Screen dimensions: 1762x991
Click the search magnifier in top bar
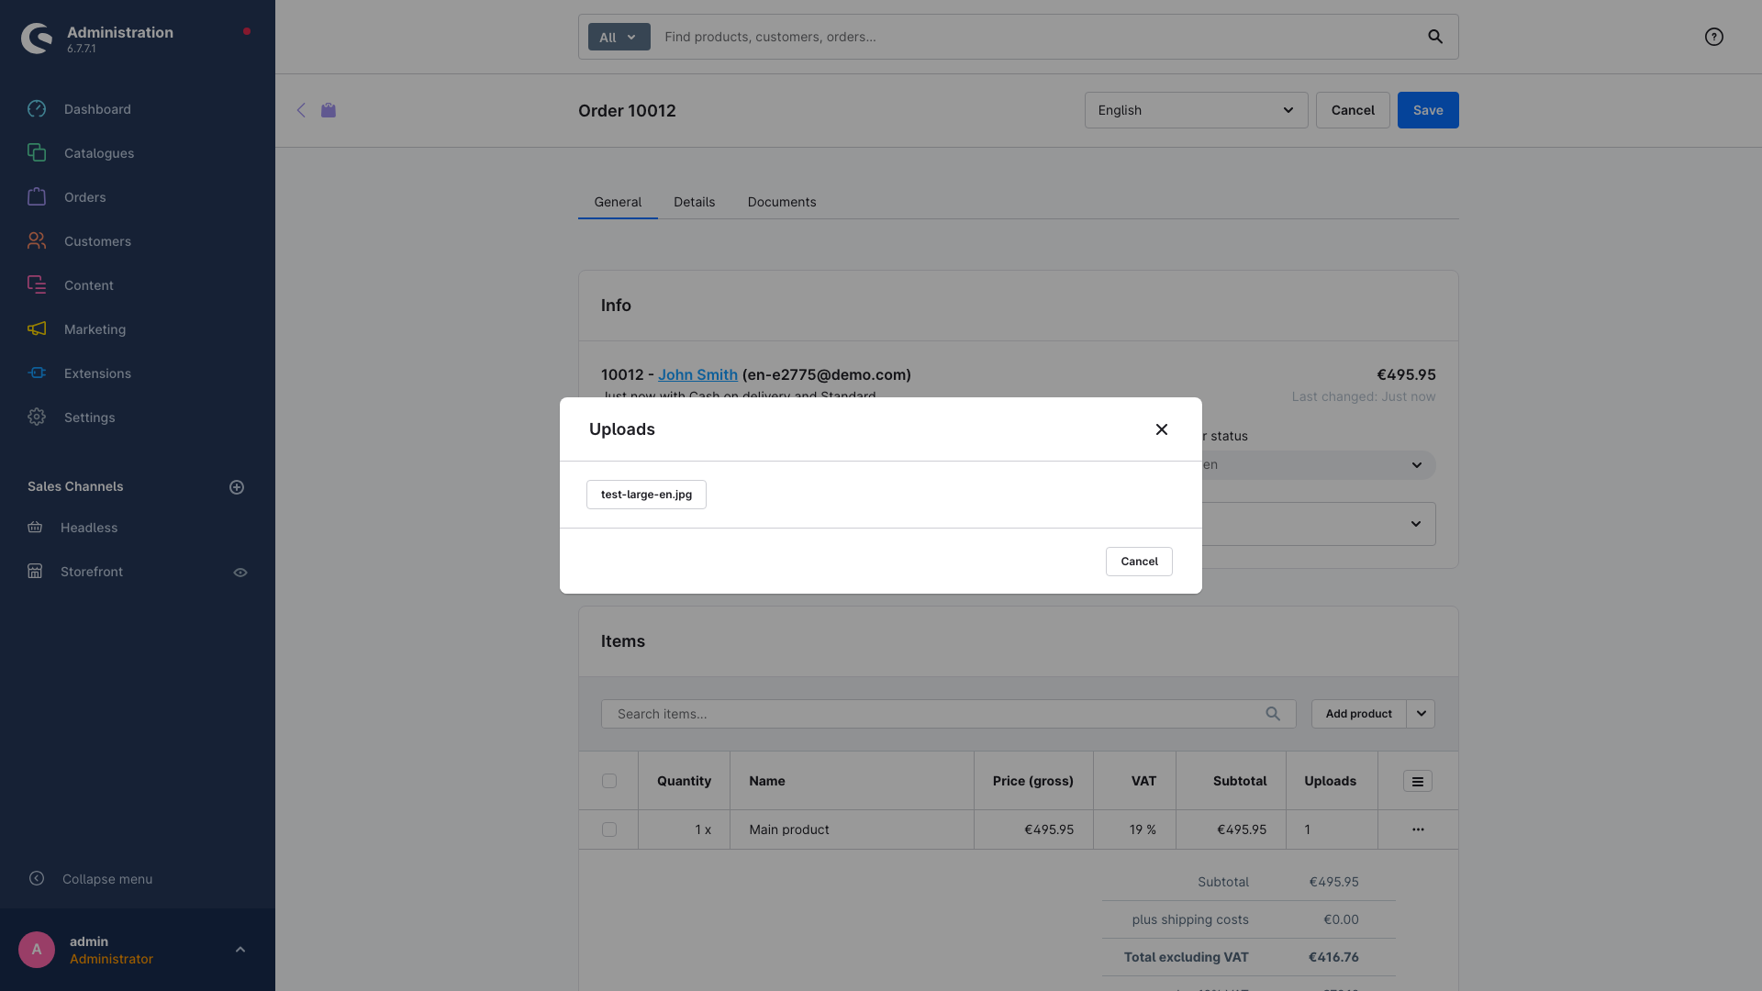(x=1435, y=37)
